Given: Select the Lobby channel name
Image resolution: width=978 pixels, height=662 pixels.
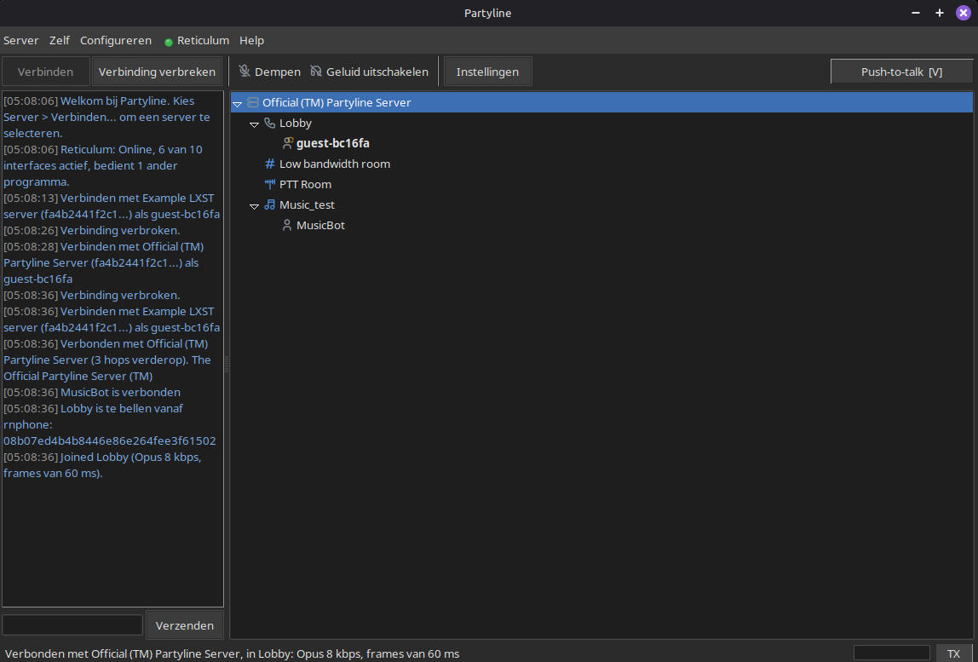Looking at the screenshot, I should [296, 123].
